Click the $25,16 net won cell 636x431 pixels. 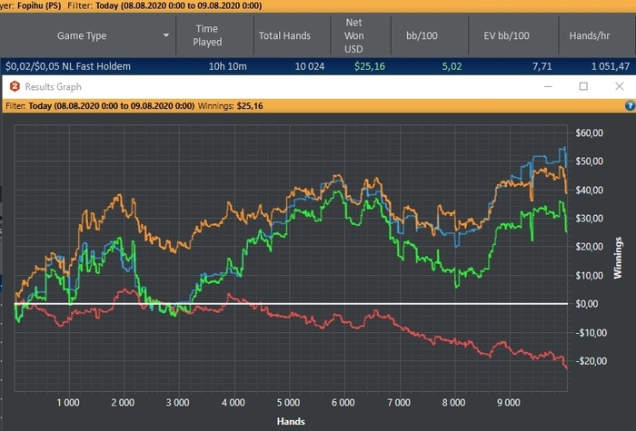(370, 66)
